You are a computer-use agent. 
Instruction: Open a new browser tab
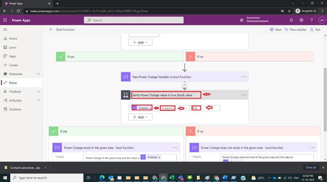57,3
